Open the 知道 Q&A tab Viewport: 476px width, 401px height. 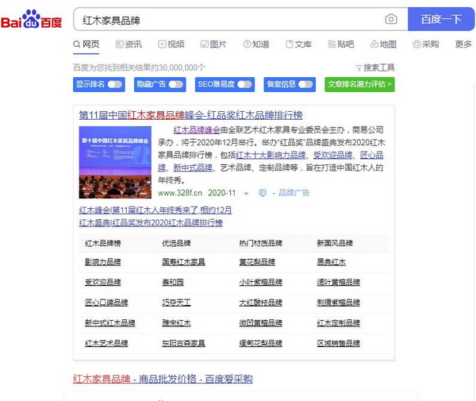point(256,44)
